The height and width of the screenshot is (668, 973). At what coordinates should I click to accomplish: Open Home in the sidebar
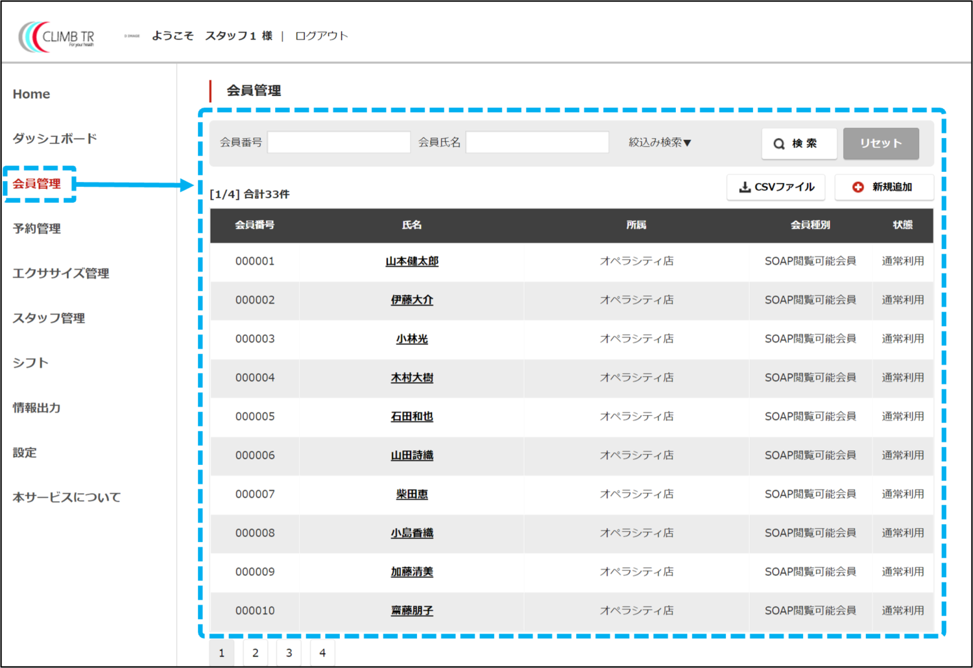tap(31, 94)
